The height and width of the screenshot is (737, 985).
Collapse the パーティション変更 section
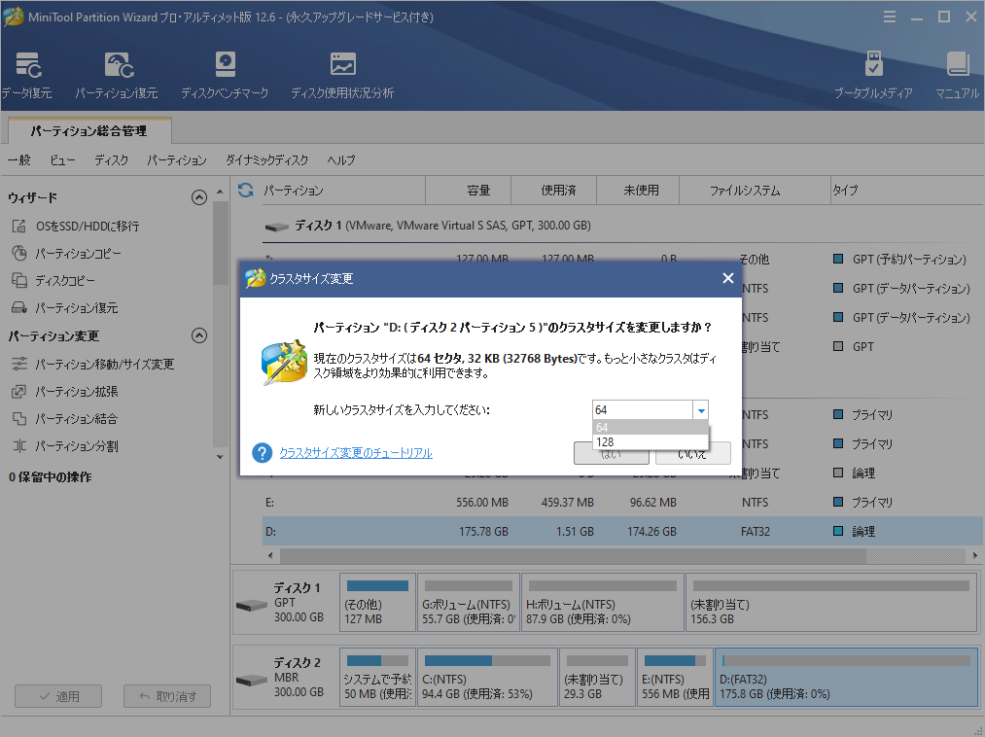(198, 334)
